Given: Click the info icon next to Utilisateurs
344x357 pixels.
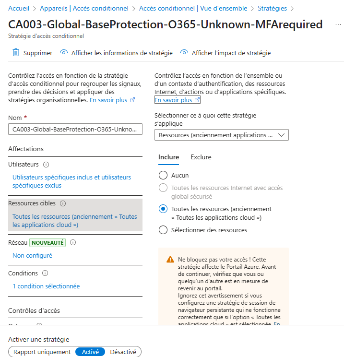Looking at the screenshot, I should pyautogui.click(x=46, y=165).
